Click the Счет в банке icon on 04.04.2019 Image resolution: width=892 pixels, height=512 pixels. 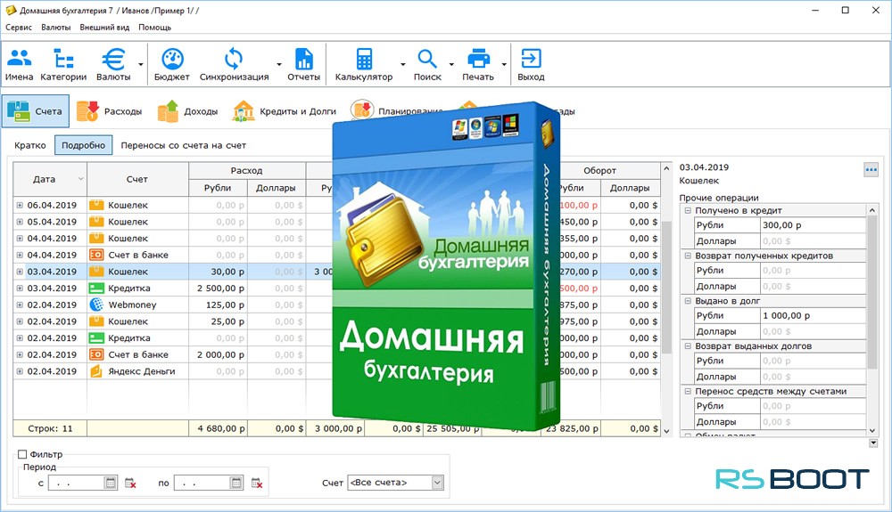tap(96, 255)
